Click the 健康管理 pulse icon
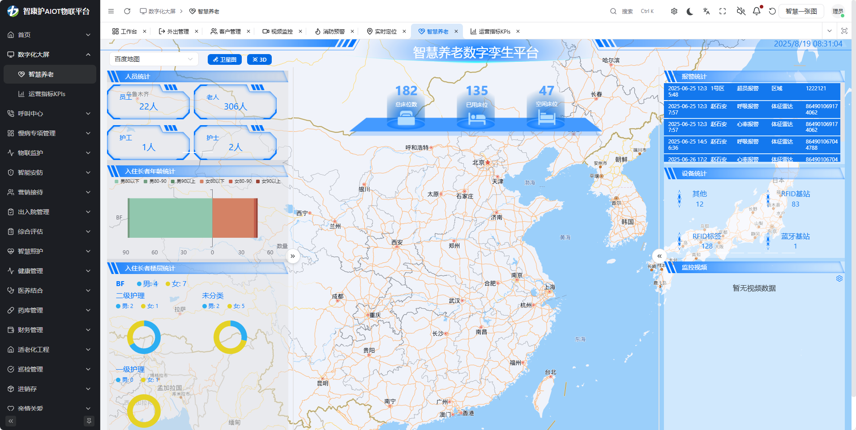Image resolution: width=856 pixels, height=430 pixels. coord(11,271)
